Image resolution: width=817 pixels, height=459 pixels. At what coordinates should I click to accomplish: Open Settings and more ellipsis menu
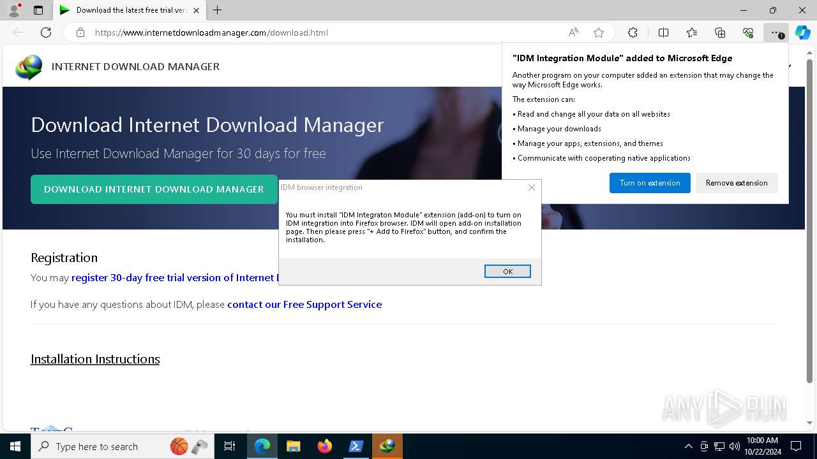pos(776,33)
